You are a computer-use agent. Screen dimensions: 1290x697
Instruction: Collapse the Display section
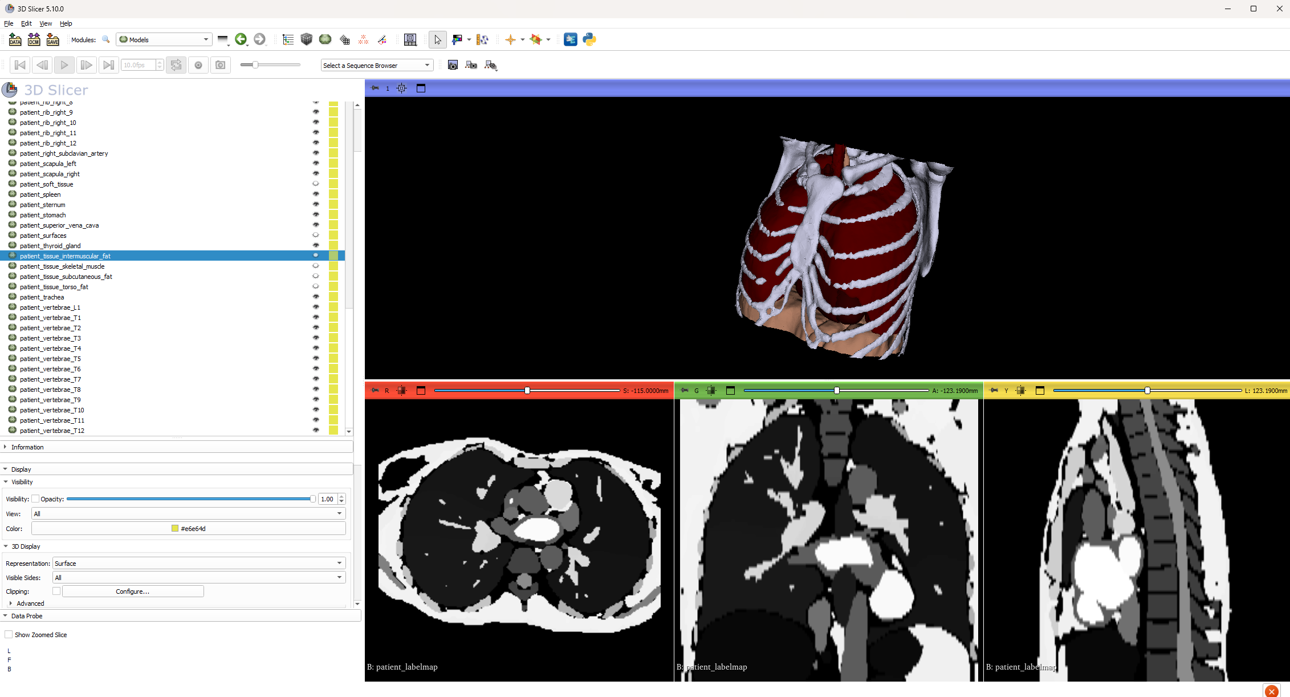click(177, 469)
